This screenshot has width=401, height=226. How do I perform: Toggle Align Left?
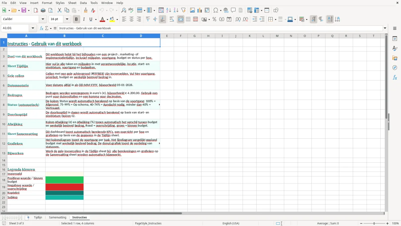(124, 19)
